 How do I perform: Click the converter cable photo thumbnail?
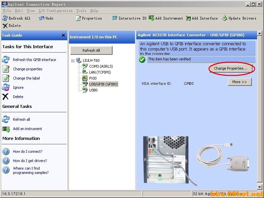(224, 158)
